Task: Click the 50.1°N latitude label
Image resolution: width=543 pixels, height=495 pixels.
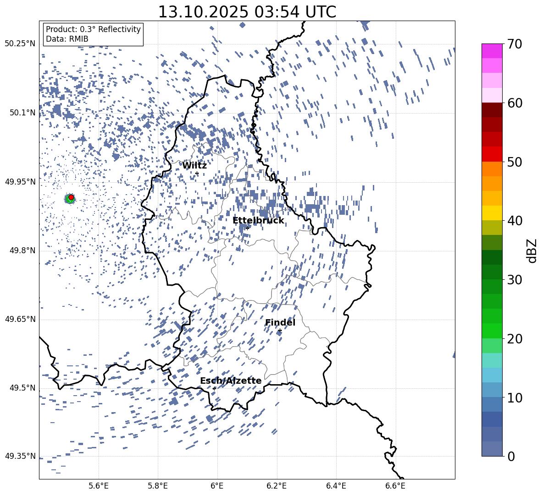Action: 22,113
